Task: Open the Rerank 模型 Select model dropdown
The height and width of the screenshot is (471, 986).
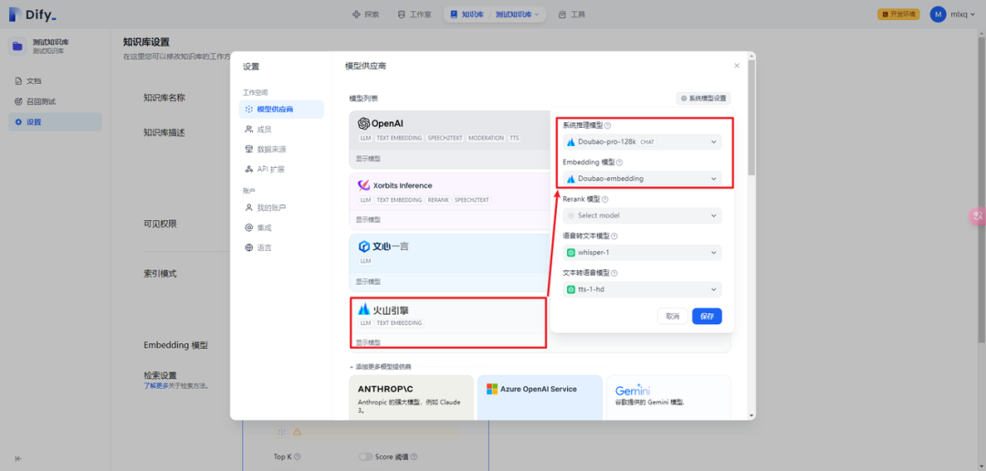Action: 642,215
